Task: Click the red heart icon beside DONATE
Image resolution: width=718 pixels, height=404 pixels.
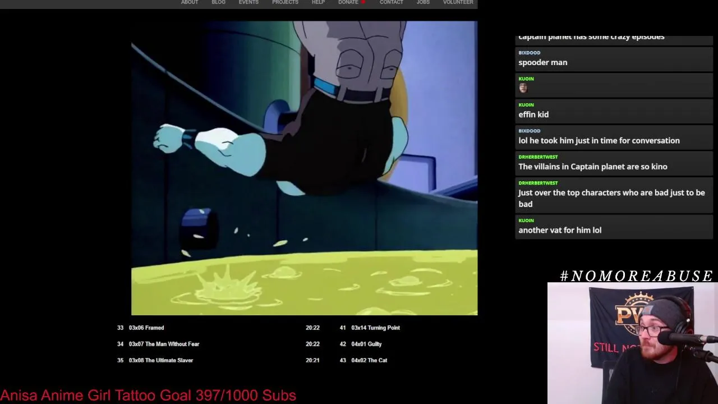Action: 363,2
